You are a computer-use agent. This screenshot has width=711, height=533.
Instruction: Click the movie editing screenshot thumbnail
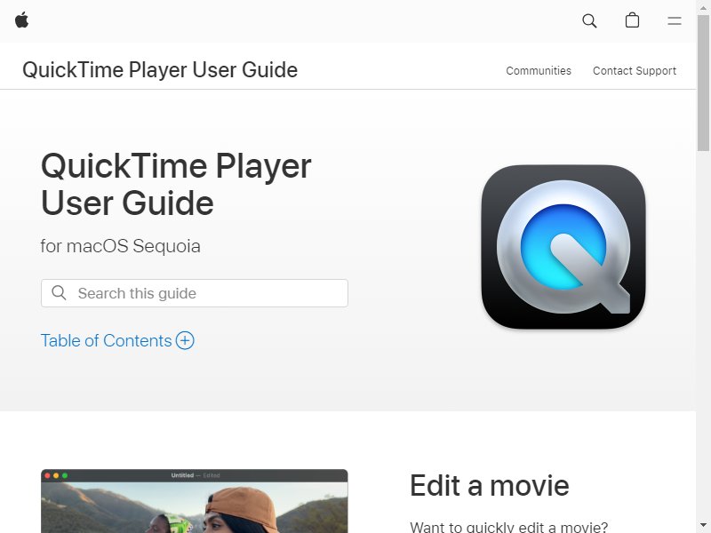[195, 501]
